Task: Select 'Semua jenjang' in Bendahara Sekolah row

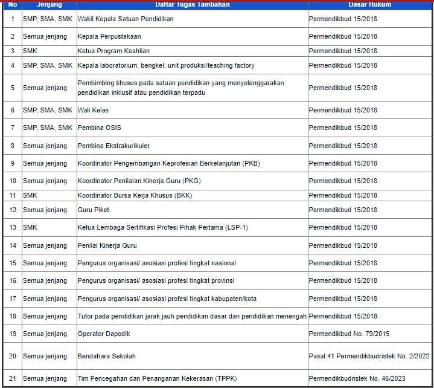Action: [49, 356]
